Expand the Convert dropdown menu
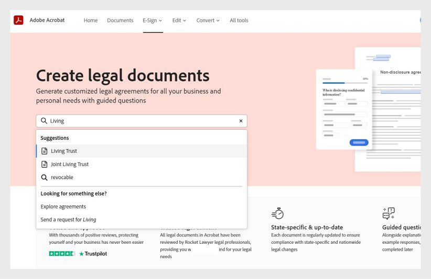The width and height of the screenshot is (431, 279). point(208,20)
